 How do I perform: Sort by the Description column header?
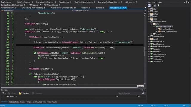[x=10, y=96]
